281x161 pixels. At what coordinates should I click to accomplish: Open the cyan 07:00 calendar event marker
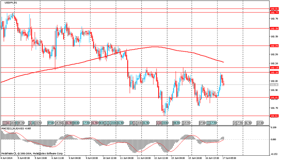51,123
